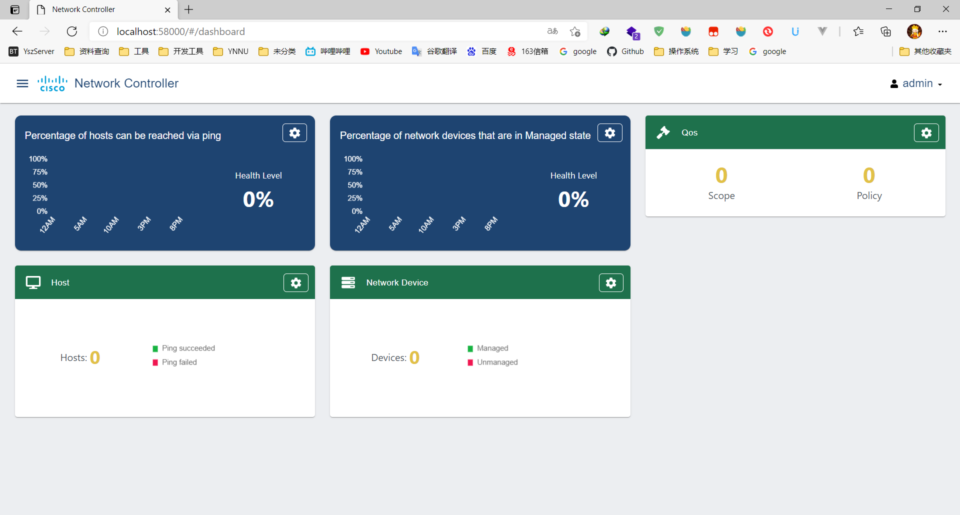
Task: Click the Unmanaged red legend swatch
Action: (x=470, y=362)
